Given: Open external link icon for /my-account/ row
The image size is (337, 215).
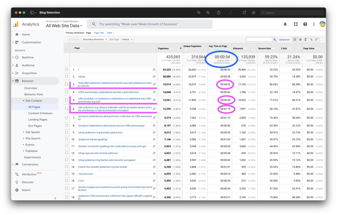Looking at the screenshot, I should [x=154, y=174].
